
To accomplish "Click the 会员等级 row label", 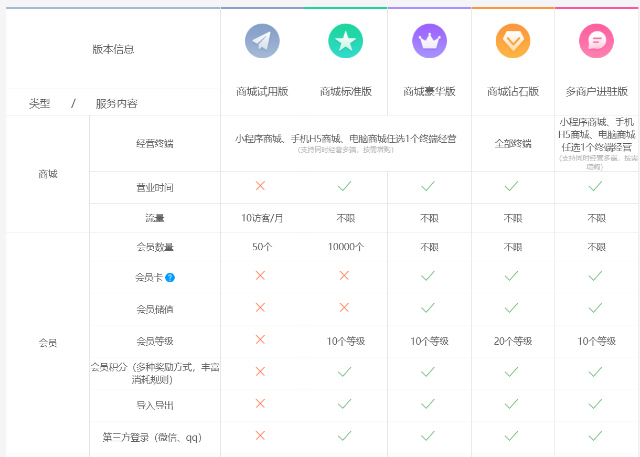I will click(155, 342).
